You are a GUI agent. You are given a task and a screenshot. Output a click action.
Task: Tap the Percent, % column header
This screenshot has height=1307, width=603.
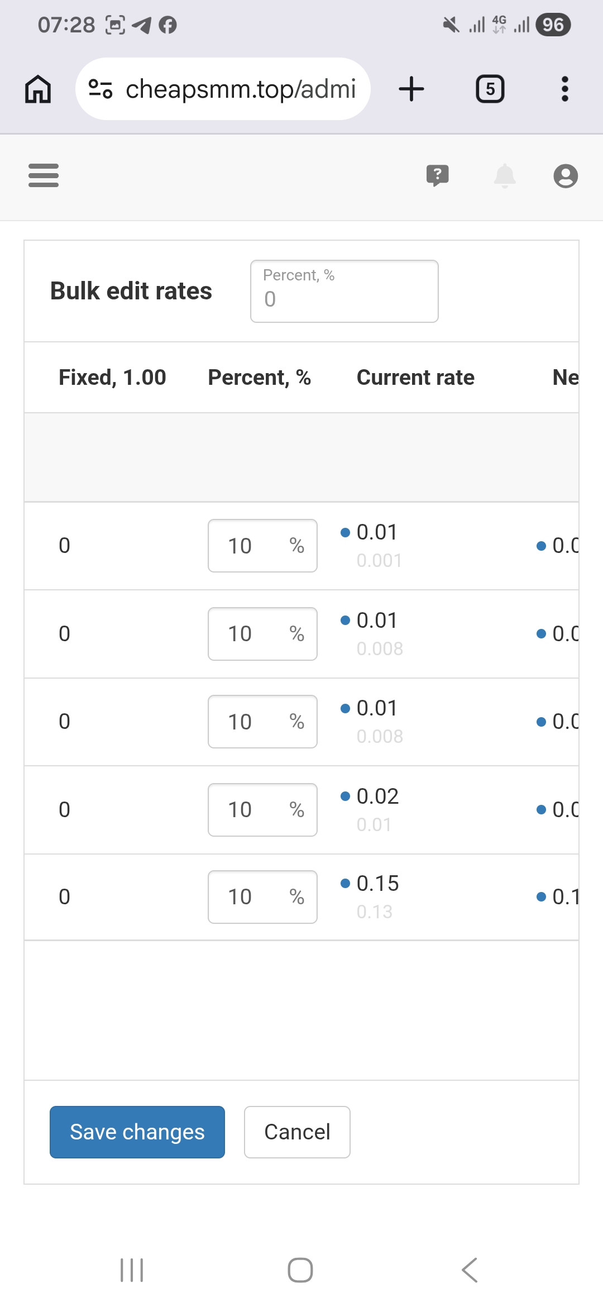[259, 378]
